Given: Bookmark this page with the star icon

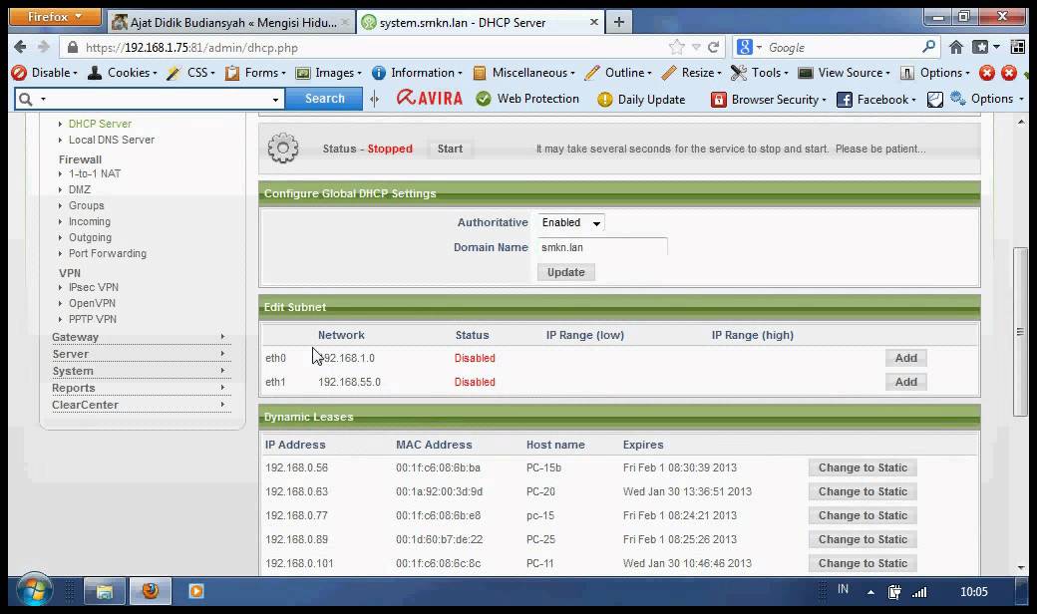Looking at the screenshot, I should click(x=677, y=47).
